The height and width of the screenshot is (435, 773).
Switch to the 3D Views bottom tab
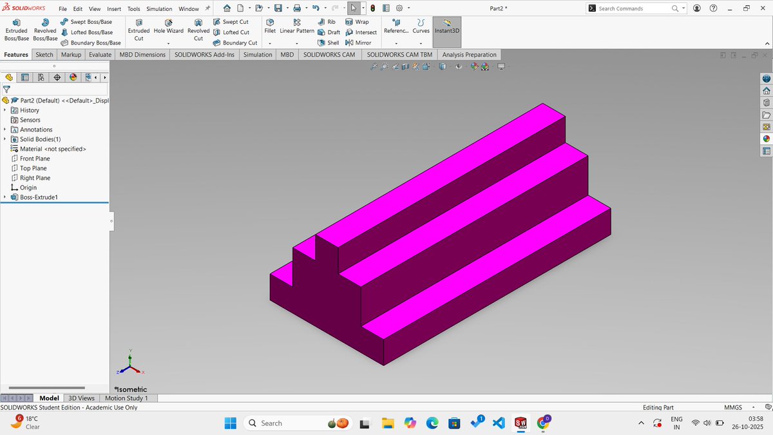[82, 398]
